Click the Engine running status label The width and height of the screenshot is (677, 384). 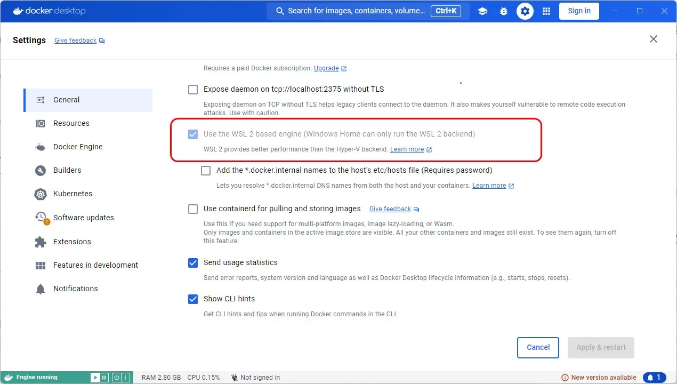coord(37,377)
